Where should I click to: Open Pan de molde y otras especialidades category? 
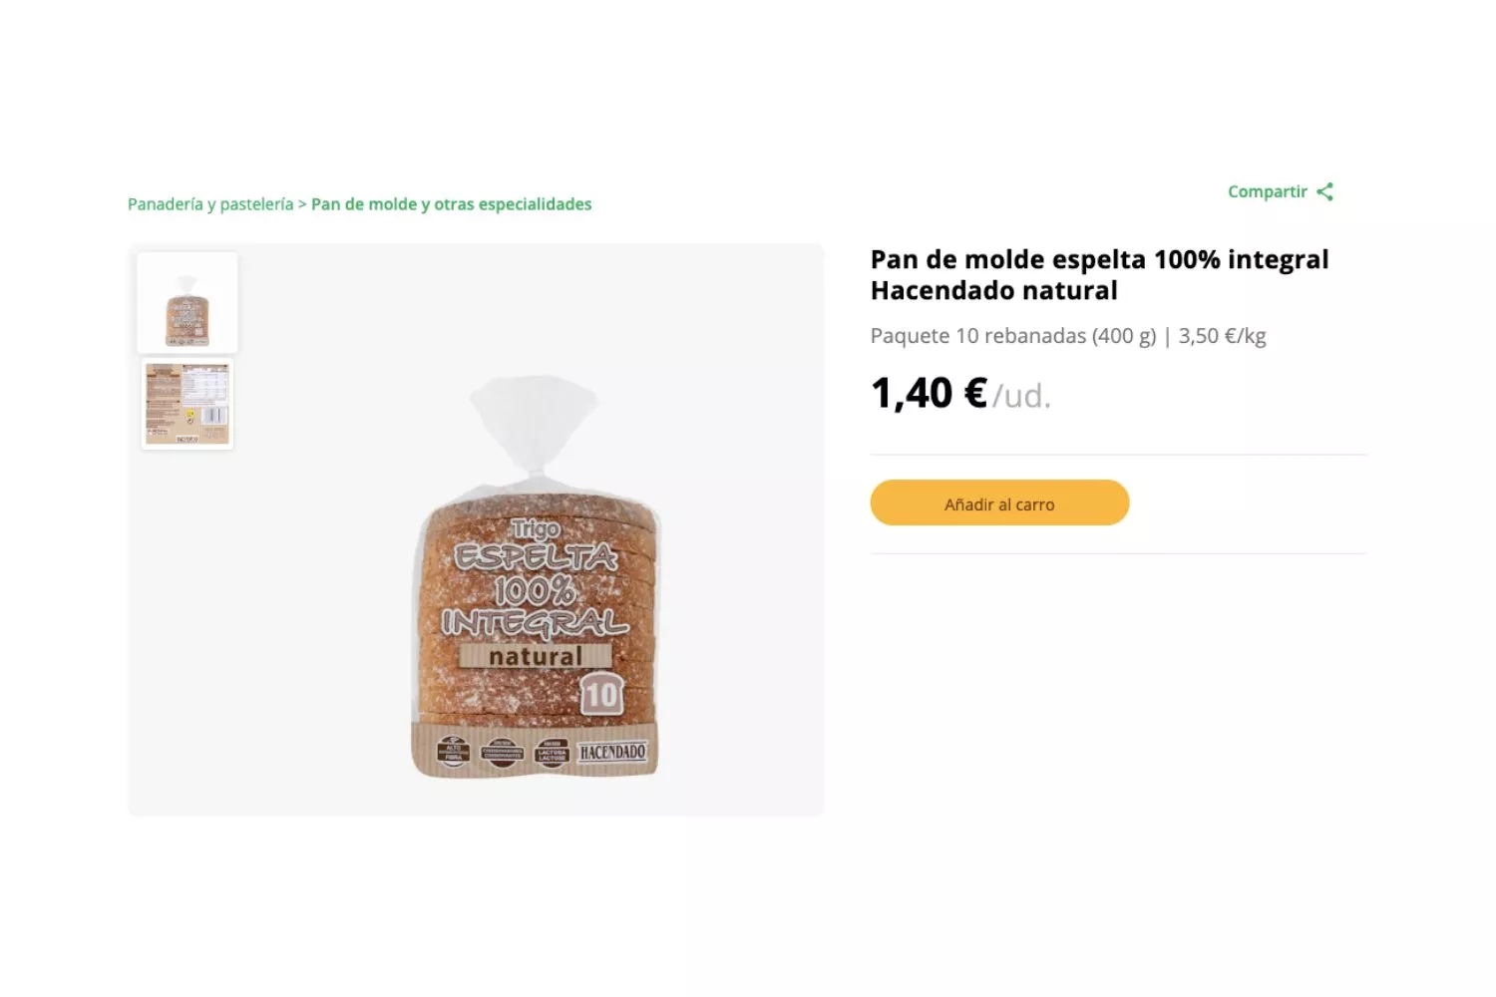pyautogui.click(x=451, y=204)
